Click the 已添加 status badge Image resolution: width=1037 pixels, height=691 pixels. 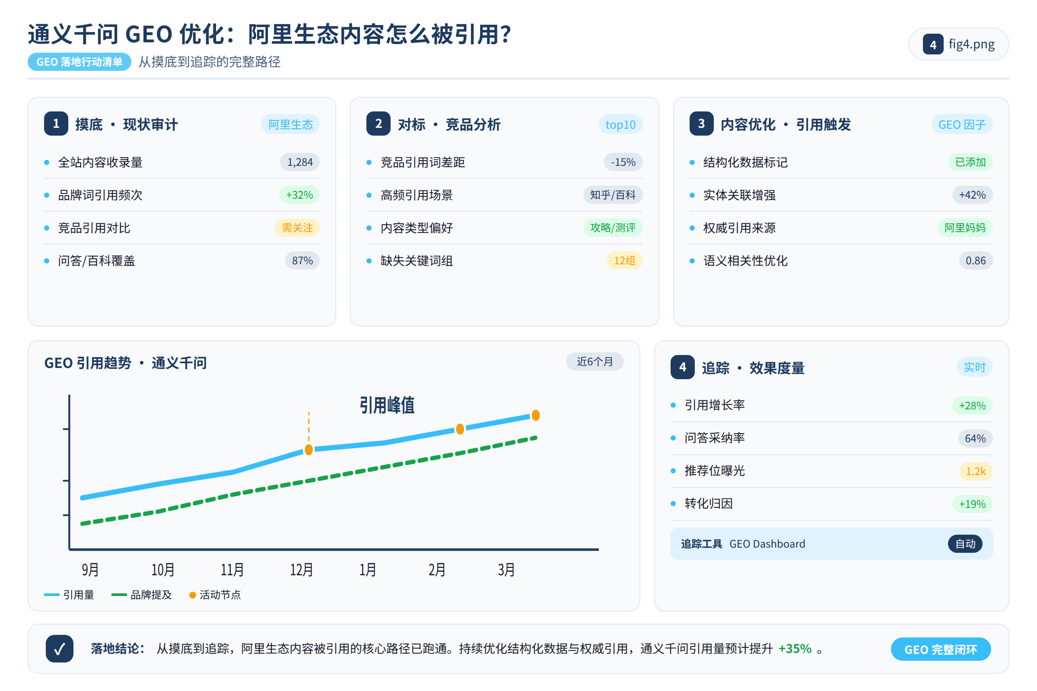[970, 162]
